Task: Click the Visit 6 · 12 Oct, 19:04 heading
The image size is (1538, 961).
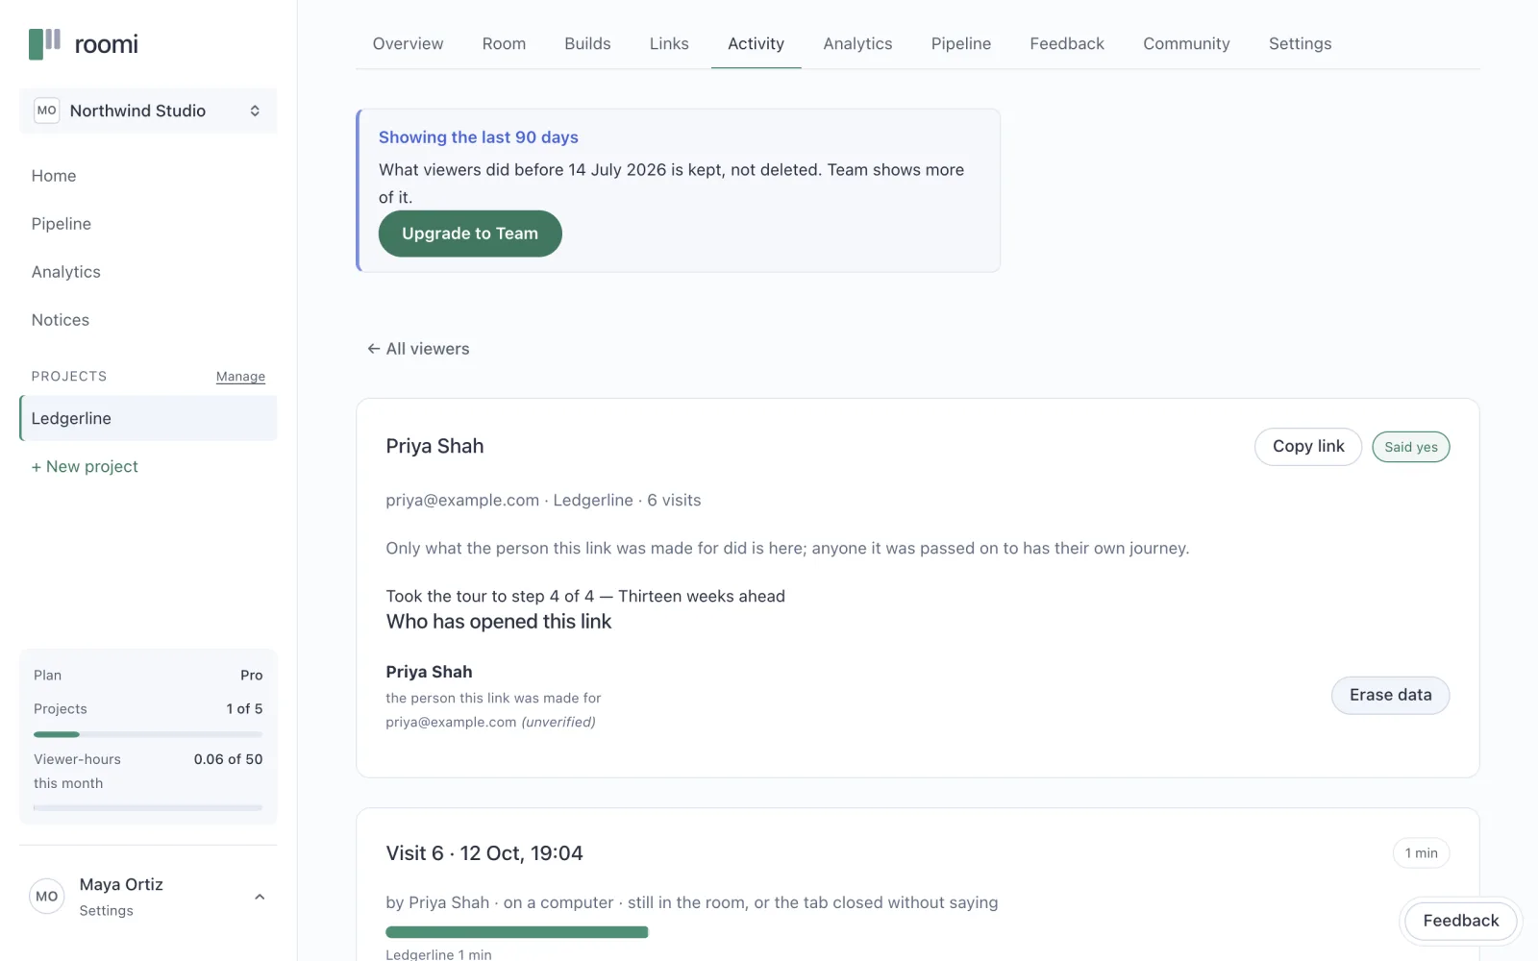Action: [x=484, y=853]
